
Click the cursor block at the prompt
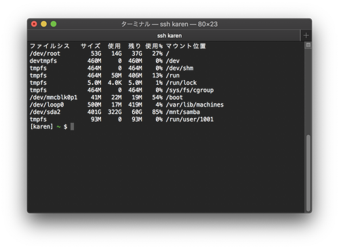point(73,127)
